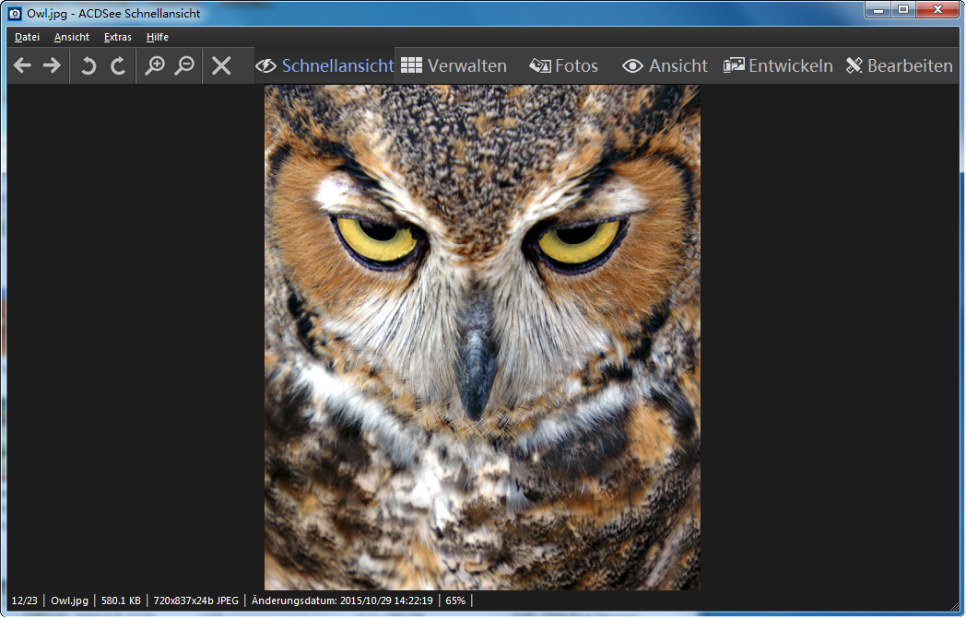Go to the next image arrow

click(x=52, y=65)
